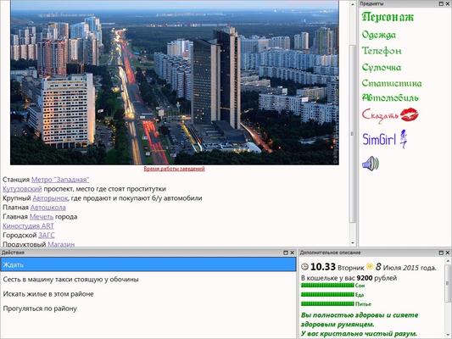Viewport: 452px width, 339px height.
Task: Open the Телефон item
Action: (x=382, y=51)
